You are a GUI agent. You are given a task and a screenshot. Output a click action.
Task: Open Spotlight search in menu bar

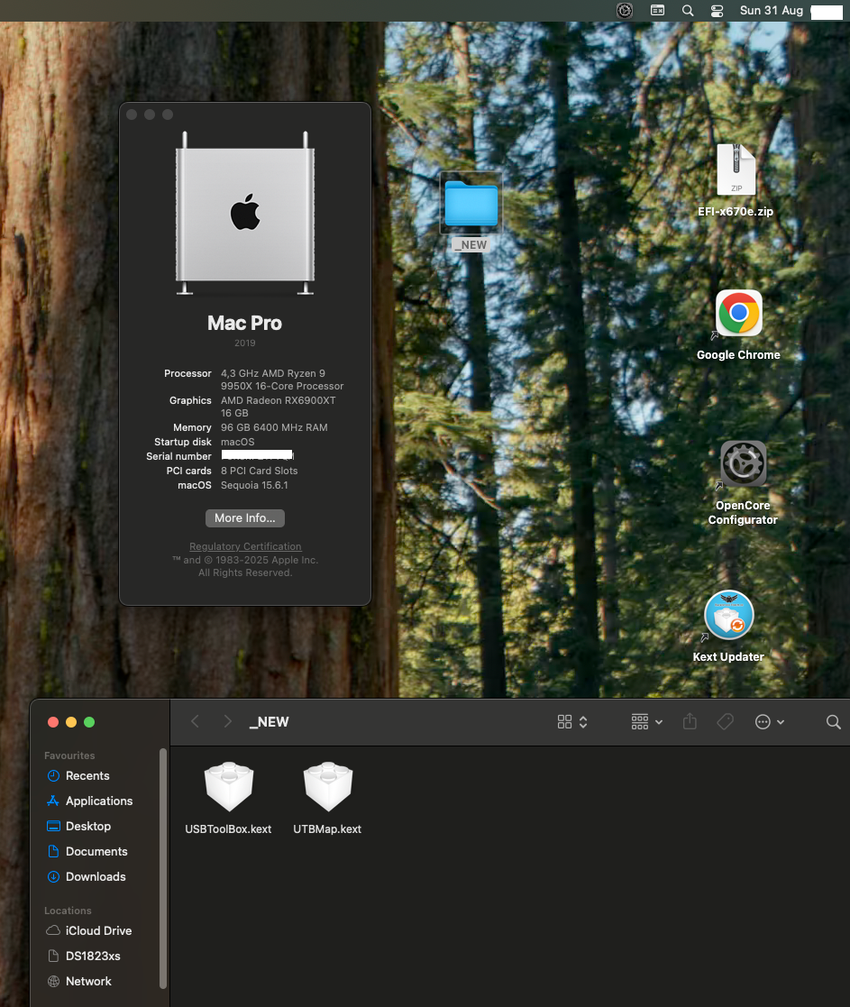pyautogui.click(x=688, y=11)
